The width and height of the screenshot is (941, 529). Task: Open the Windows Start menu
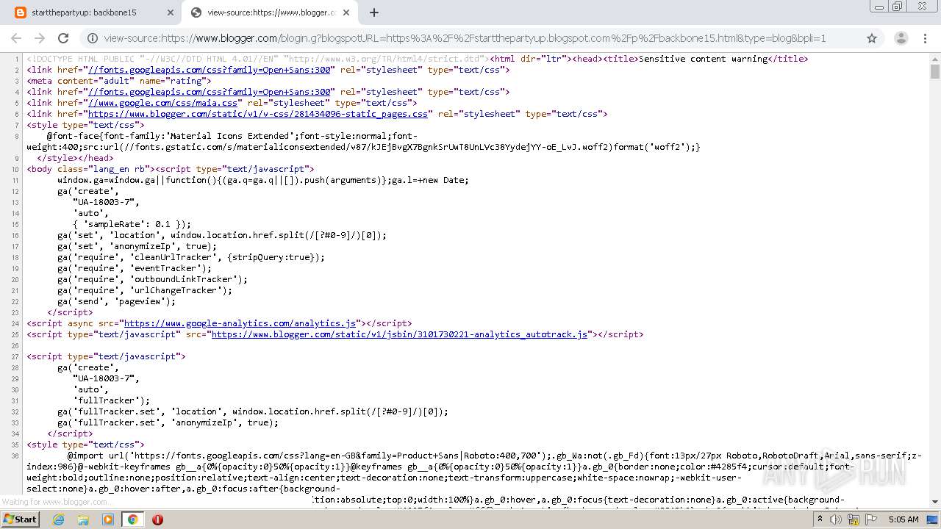(21, 519)
